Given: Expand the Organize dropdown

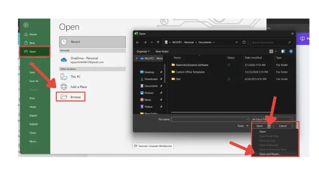Looking at the screenshot, I should pos(143,51).
